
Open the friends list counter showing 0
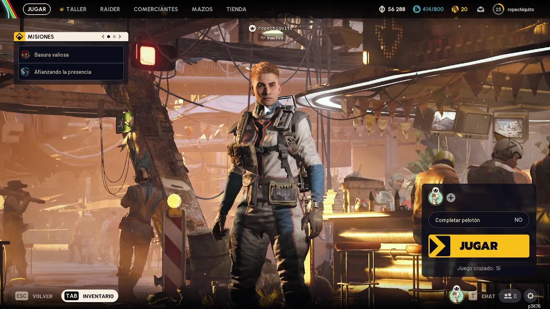click(x=510, y=296)
